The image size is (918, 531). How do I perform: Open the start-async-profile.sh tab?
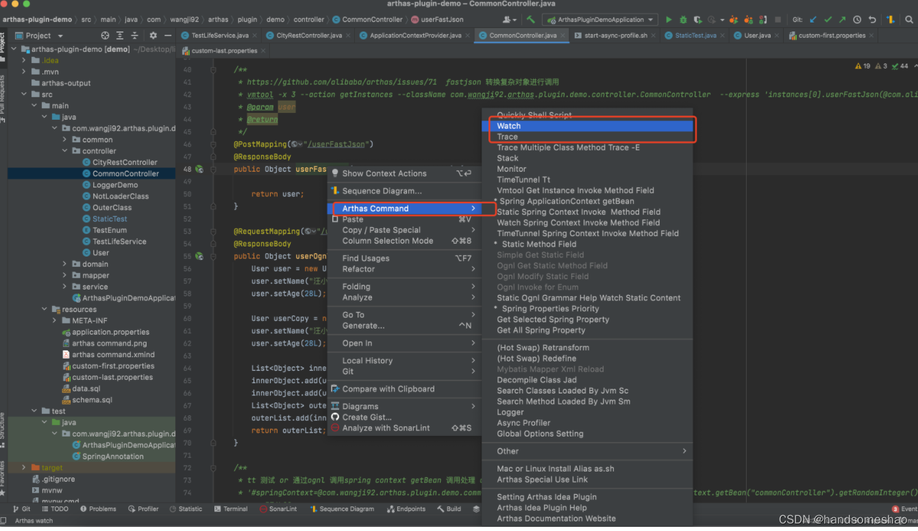click(615, 36)
